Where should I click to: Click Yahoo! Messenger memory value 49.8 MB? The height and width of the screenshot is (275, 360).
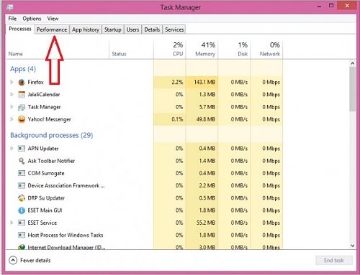[206, 119]
